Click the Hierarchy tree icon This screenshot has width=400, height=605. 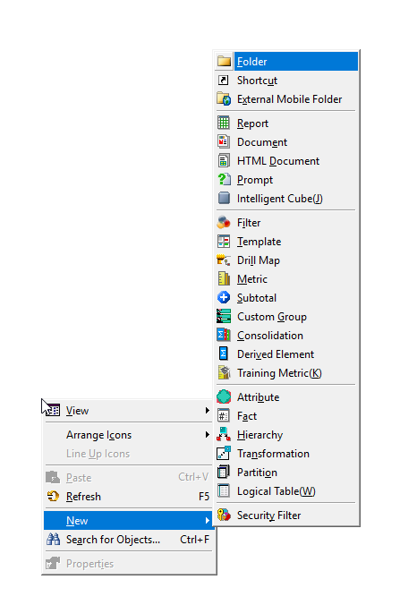point(224,434)
